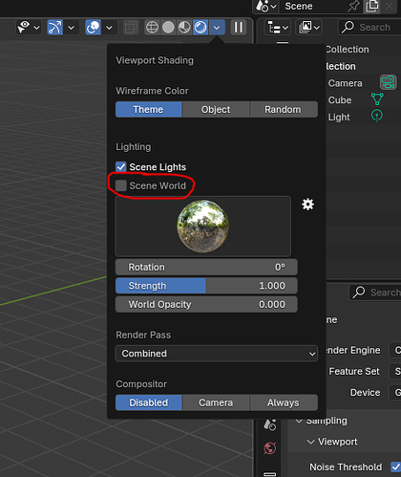Image resolution: width=401 pixels, height=477 pixels.
Task: Click the outliner Search field
Action: [369, 28]
